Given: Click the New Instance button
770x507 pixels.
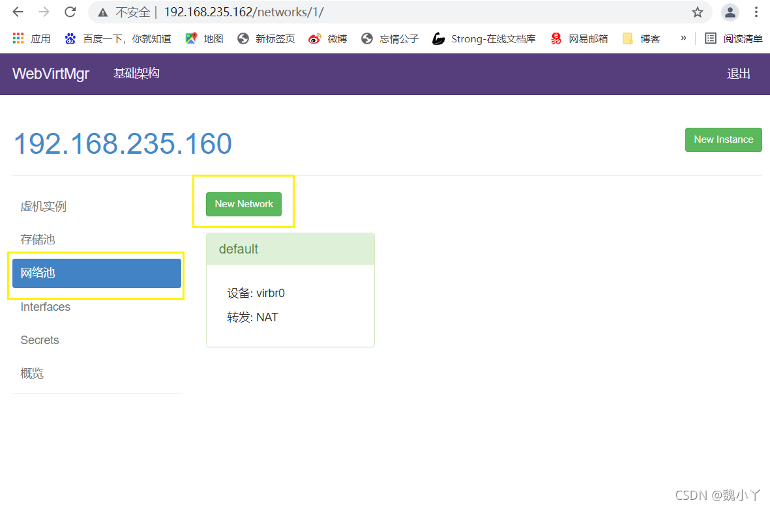Looking at the screenshot, I should 723,139.
